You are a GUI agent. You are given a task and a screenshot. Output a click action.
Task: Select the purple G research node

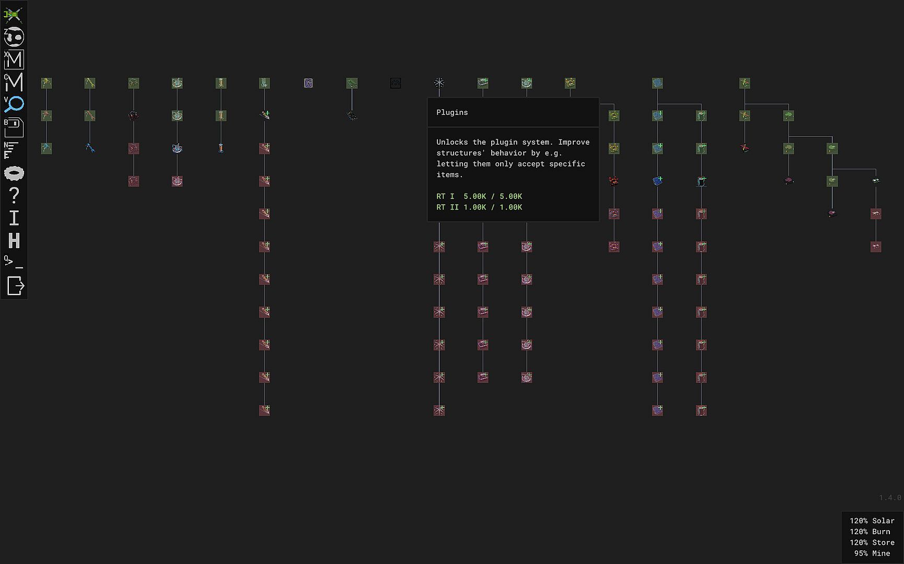(308, 83)
